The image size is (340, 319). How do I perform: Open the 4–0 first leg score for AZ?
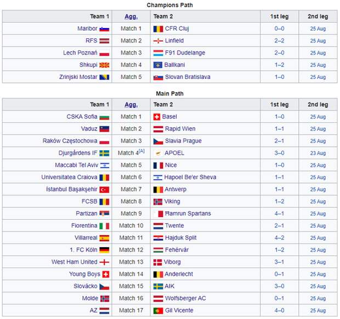[x=279, y=311]
